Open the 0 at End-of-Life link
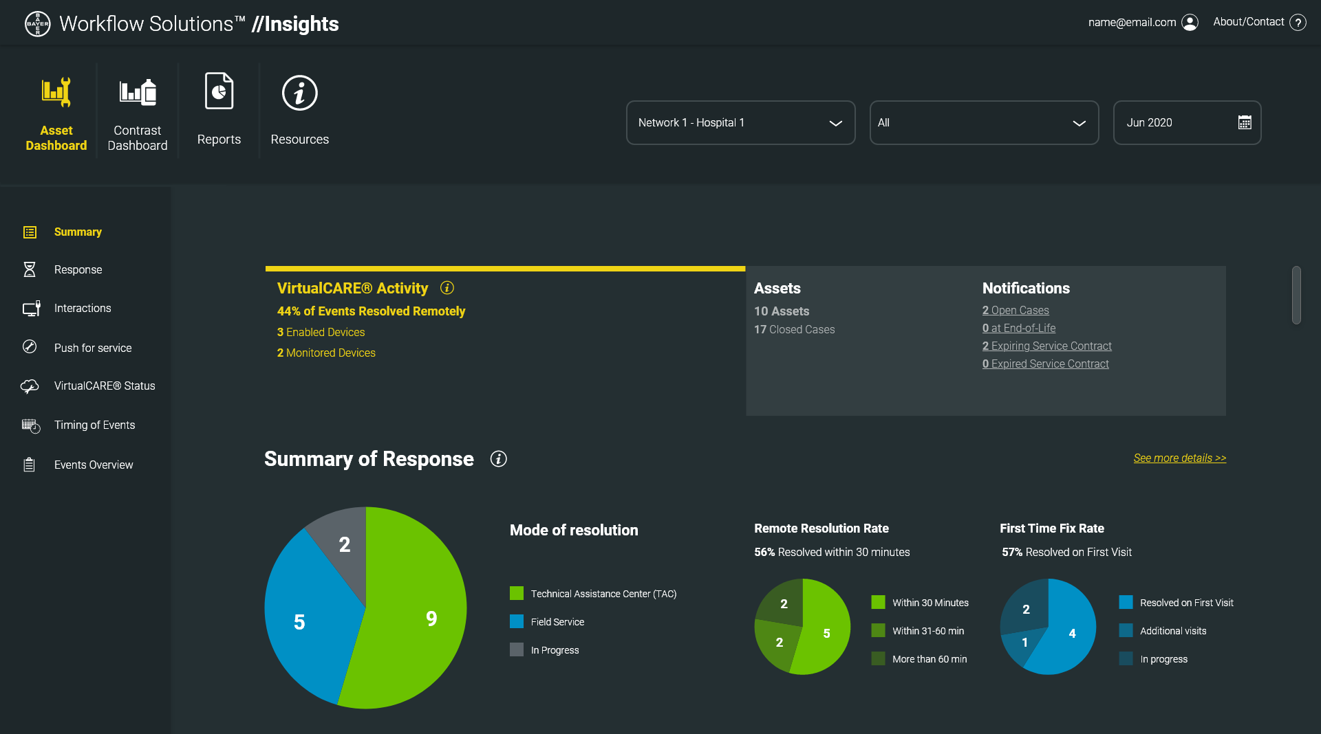The height and width of the screenshot is (734, 1321). 1019,329
